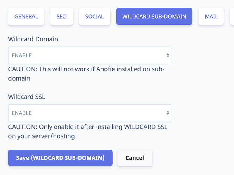Screen dimensions: 234x175
Task: Click the Wildcard SSL up-down arrows icon
Action: pyautogui.click(x=168, y=113)
